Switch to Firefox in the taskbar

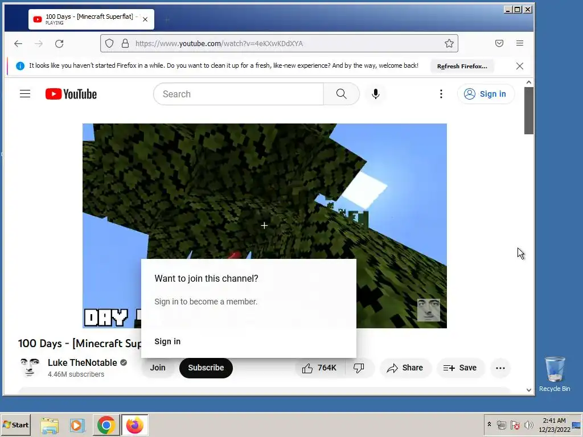(x=134, y=425)
